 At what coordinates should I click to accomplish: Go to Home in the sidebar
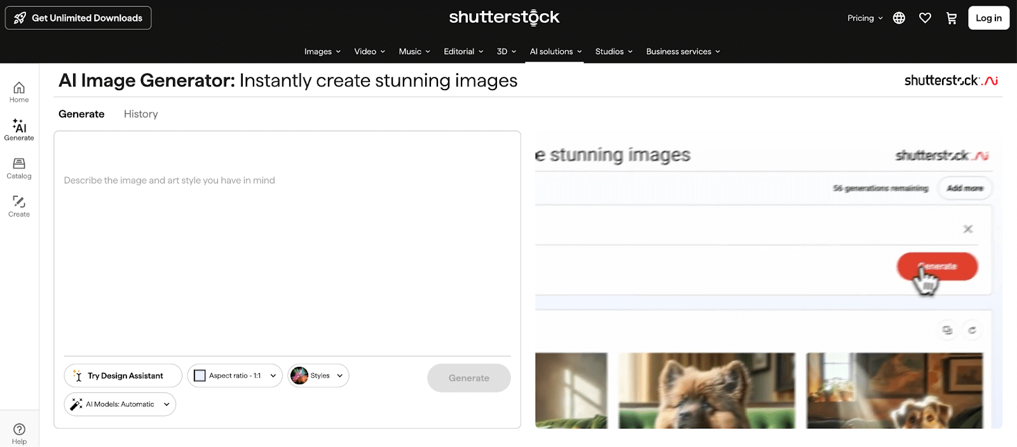click(19, 92)
